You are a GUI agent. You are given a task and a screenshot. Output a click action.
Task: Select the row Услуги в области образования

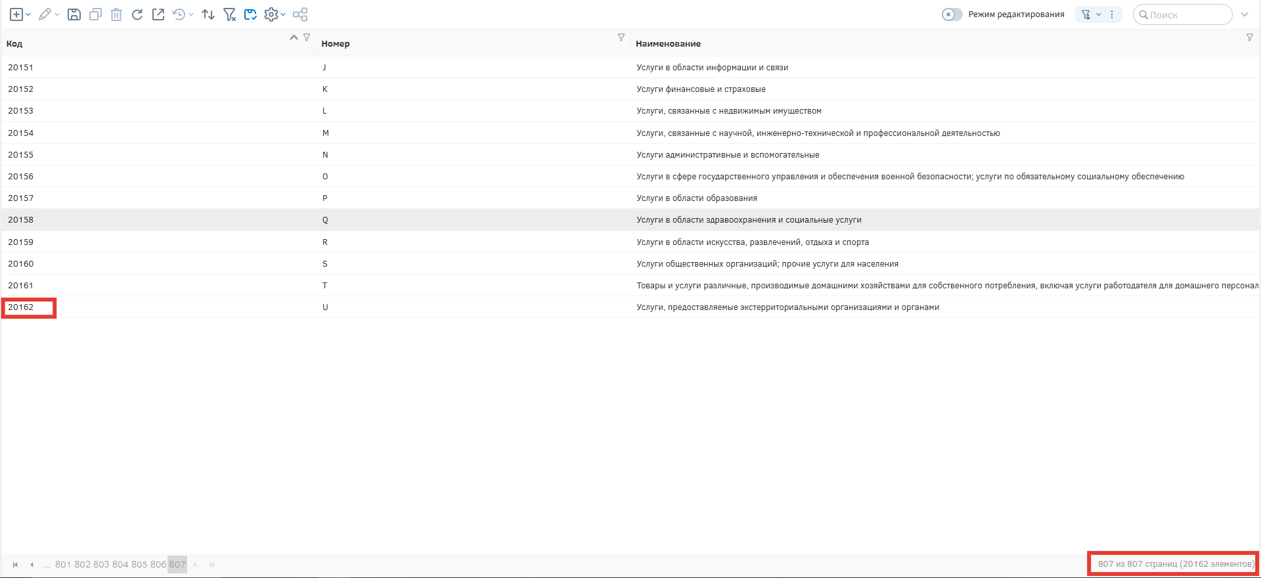[x=630, y=198]
